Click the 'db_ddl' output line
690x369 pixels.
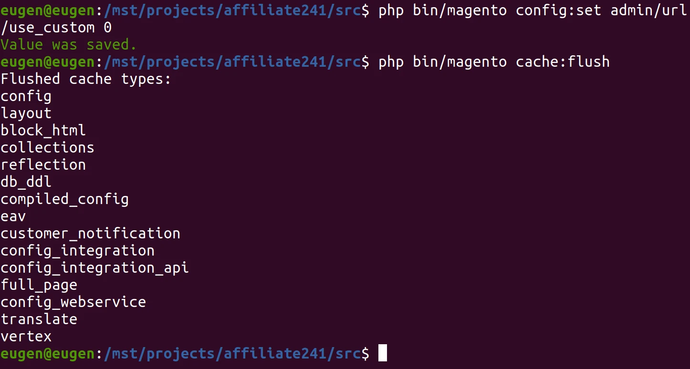[x=26, y=182]
